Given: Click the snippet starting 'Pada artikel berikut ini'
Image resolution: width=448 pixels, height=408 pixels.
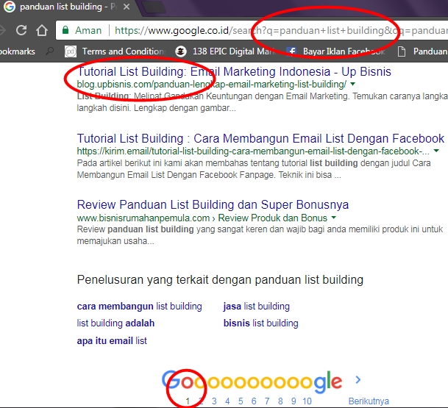Looking at the screenshot, I should click(x=254, y=169).
